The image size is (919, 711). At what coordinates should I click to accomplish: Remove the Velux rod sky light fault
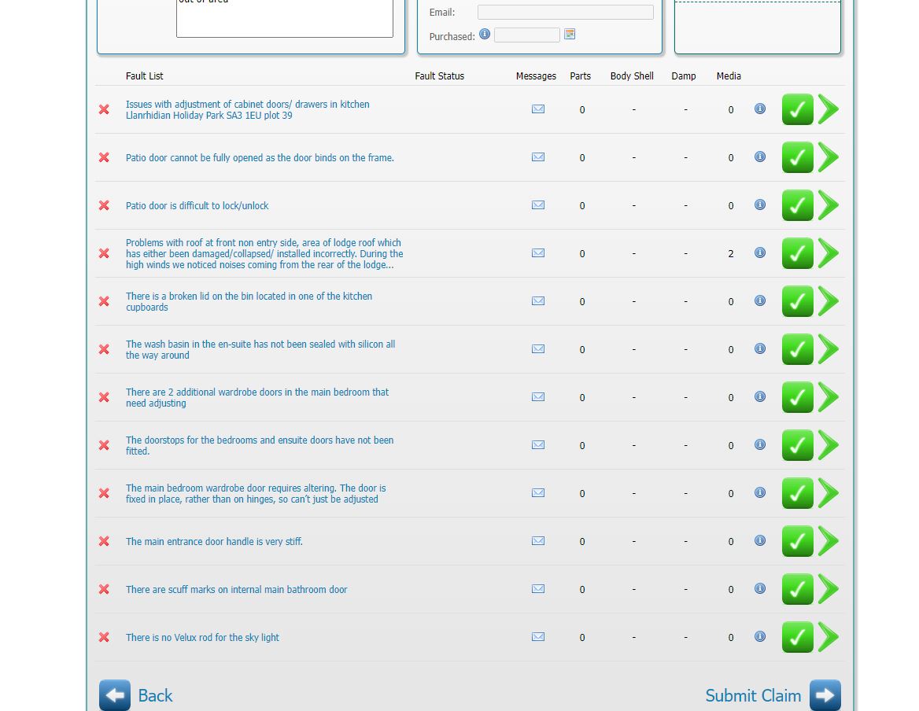[104, 637]
